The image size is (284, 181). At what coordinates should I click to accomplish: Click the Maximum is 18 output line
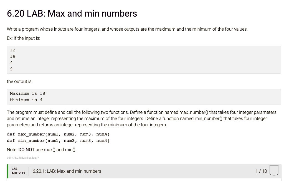point(27,93)
